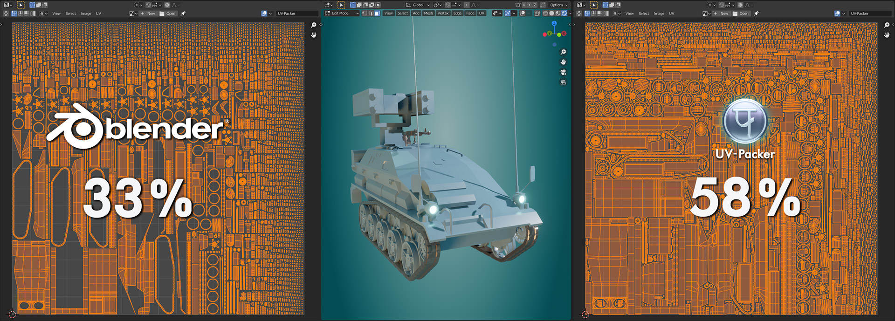
Task: Switch to rendered shading
Action: (564, 13)
